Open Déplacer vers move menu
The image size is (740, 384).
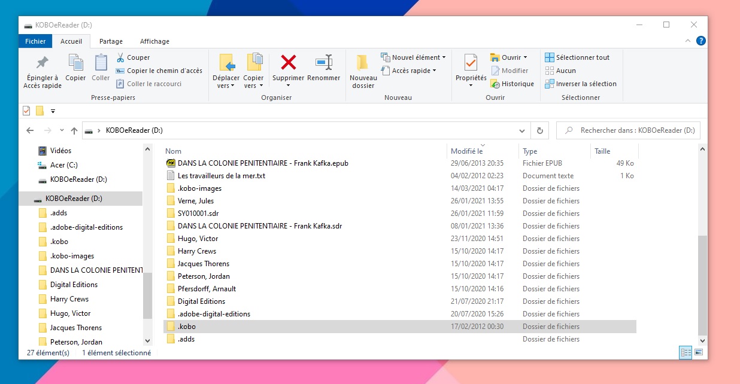coord(226,71)
